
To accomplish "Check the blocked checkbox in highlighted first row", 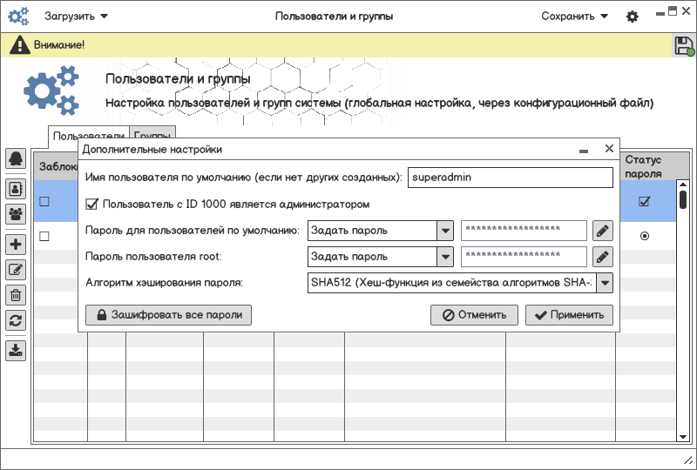I will coord(44,202).
